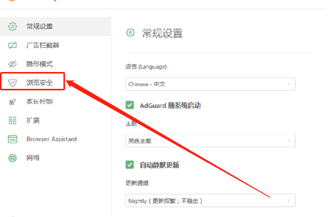This screenshot has width=328, height=217.
Task: Click the arrow of the language dropdown
Action: (289, 84)
